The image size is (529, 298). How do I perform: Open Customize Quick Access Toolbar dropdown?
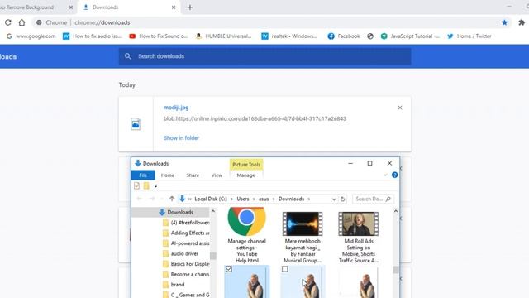click(155, 186)
